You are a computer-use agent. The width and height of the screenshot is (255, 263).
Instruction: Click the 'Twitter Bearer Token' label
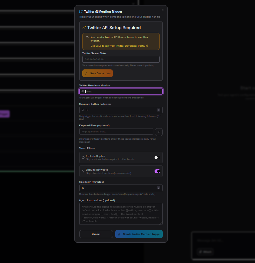95,53
